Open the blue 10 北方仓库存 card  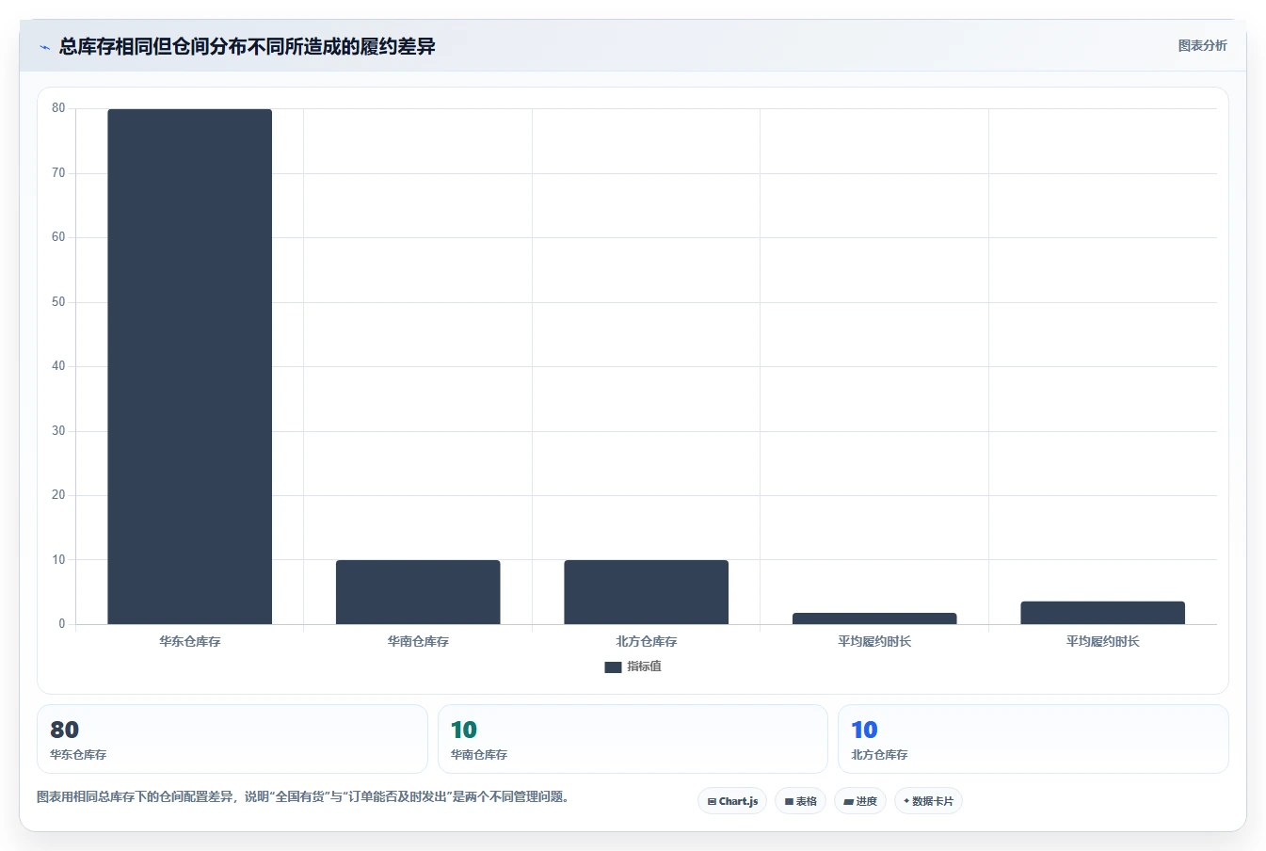[1034, 739]
